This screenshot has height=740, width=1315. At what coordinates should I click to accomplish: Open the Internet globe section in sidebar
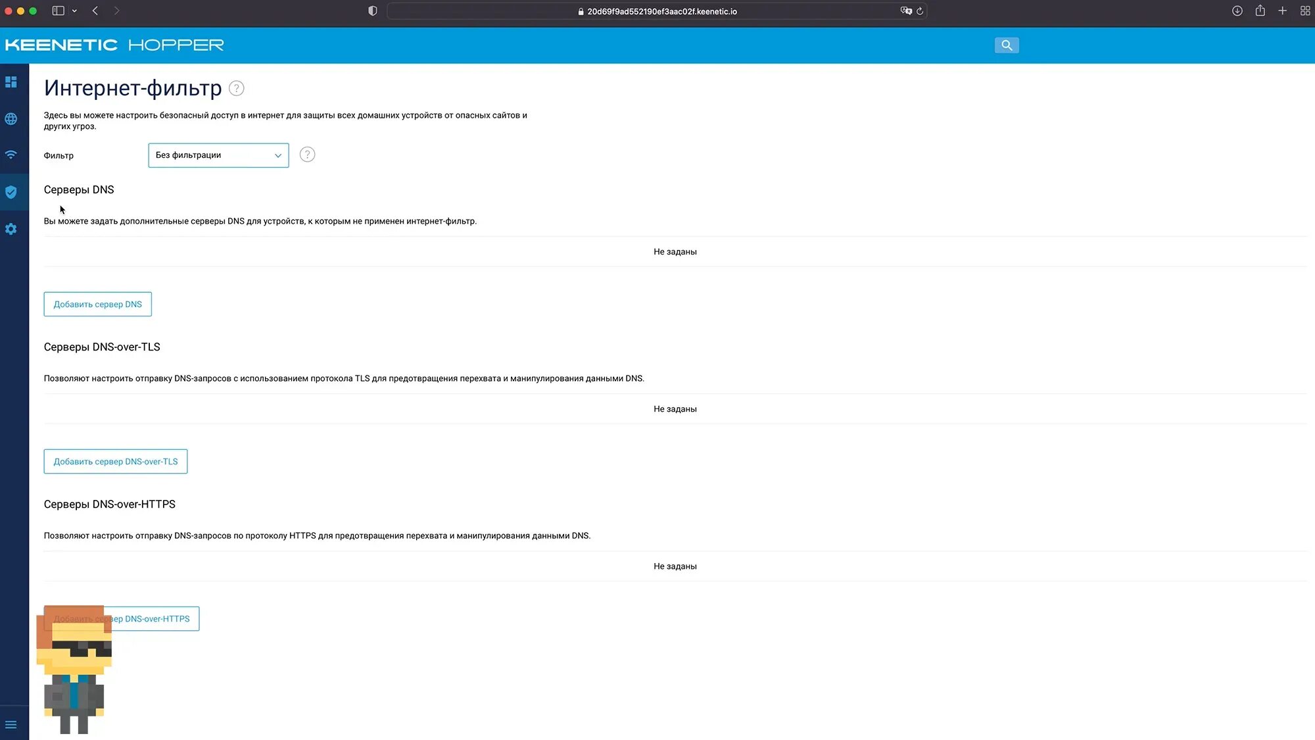coord(11,119)
